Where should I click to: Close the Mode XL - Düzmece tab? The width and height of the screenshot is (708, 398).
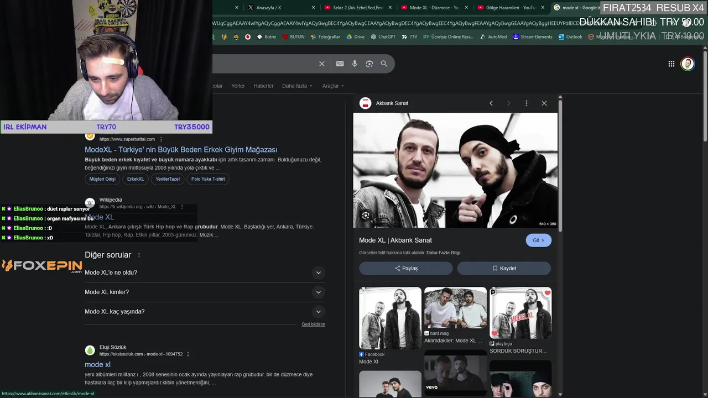pyautogui.click(x=466, y=8)
